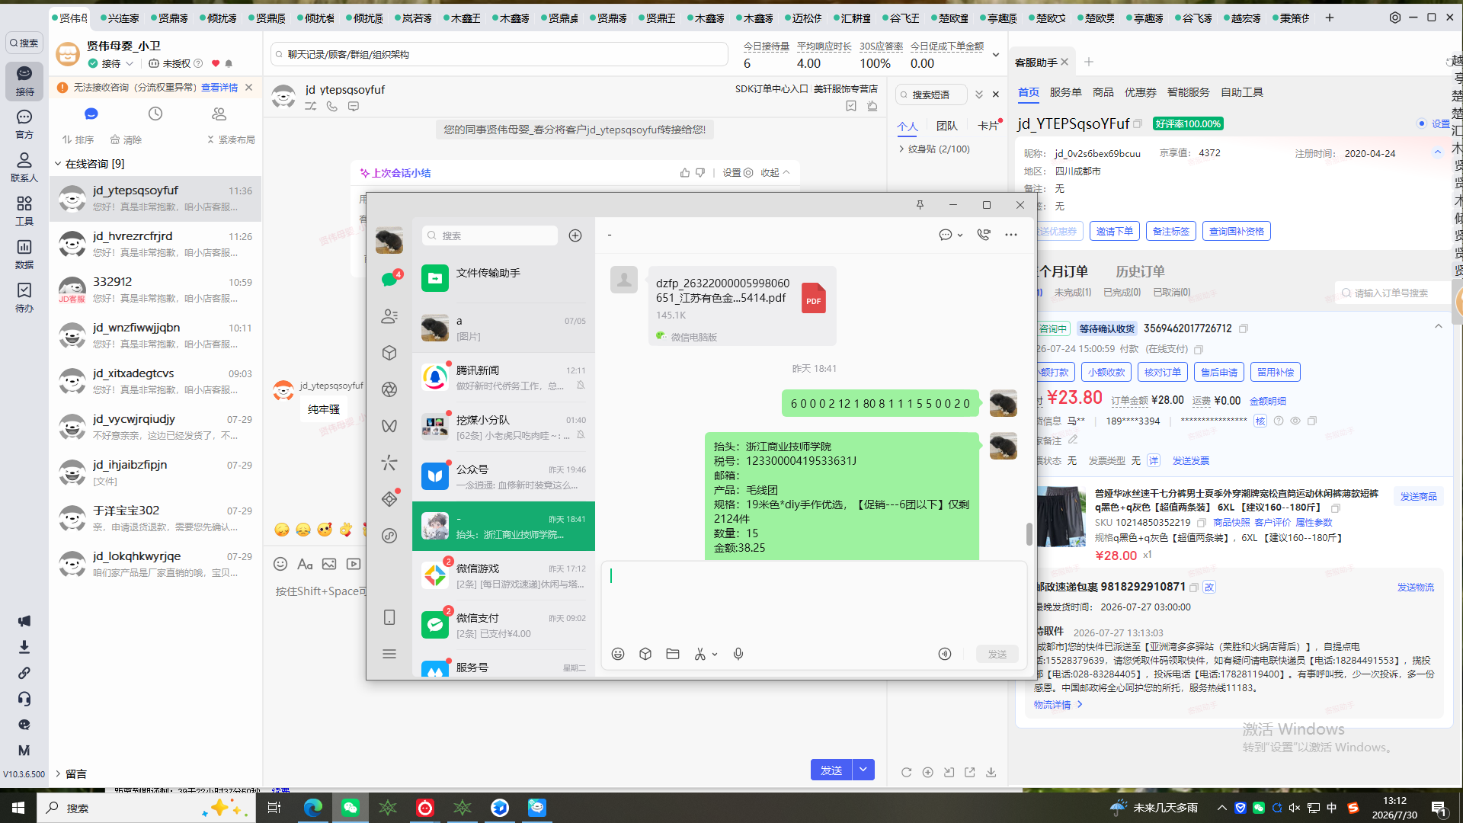Click the headset icon in left sidebar
Viewport: 1463px width, 823px height.
pyautogui.click(x=24, y=699)
